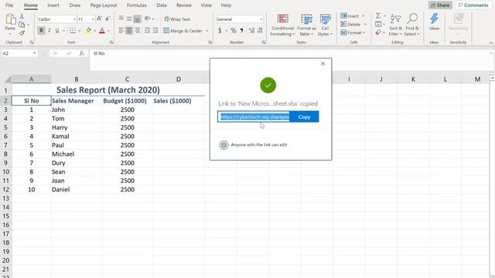Align text right
The image size is (495, 278).
[137, 31]
